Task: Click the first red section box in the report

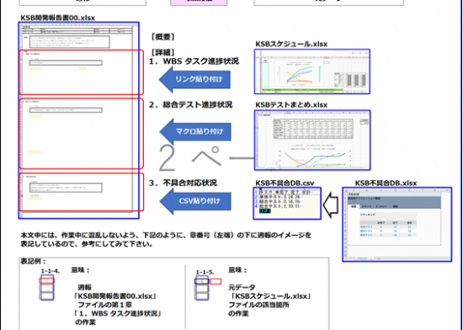Action: (82, 72)
